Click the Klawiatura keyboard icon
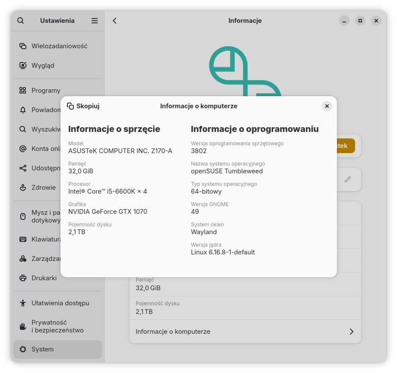The width and height of the screenshot is (397, 373). pos(23,239)
